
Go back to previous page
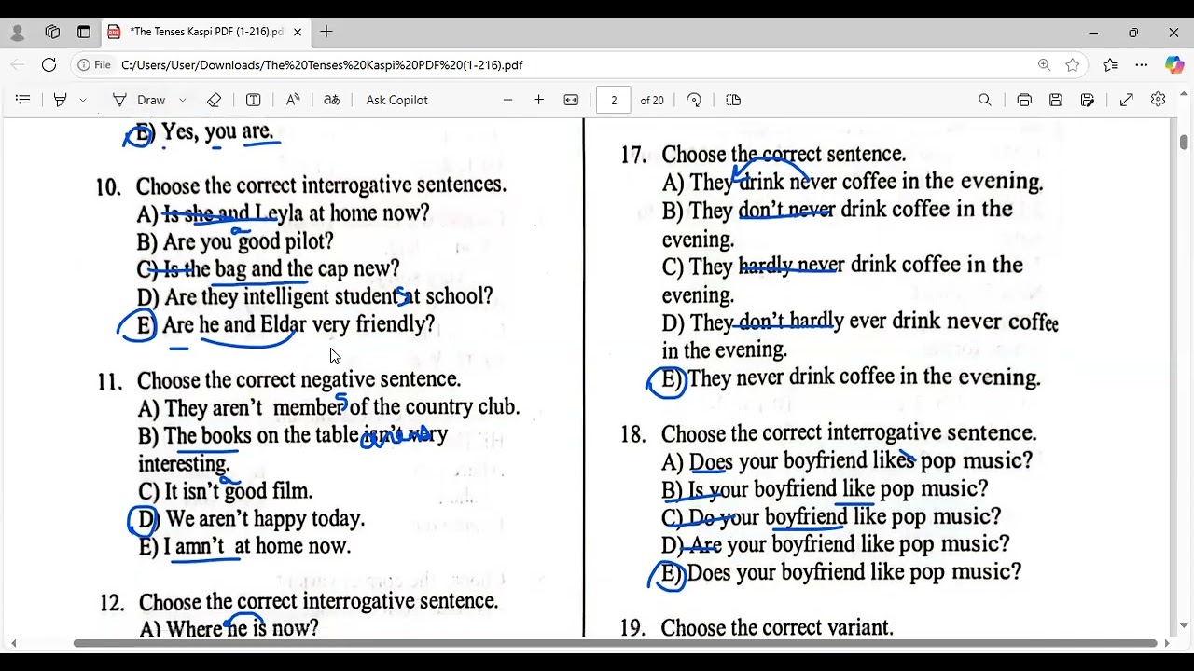18,65
